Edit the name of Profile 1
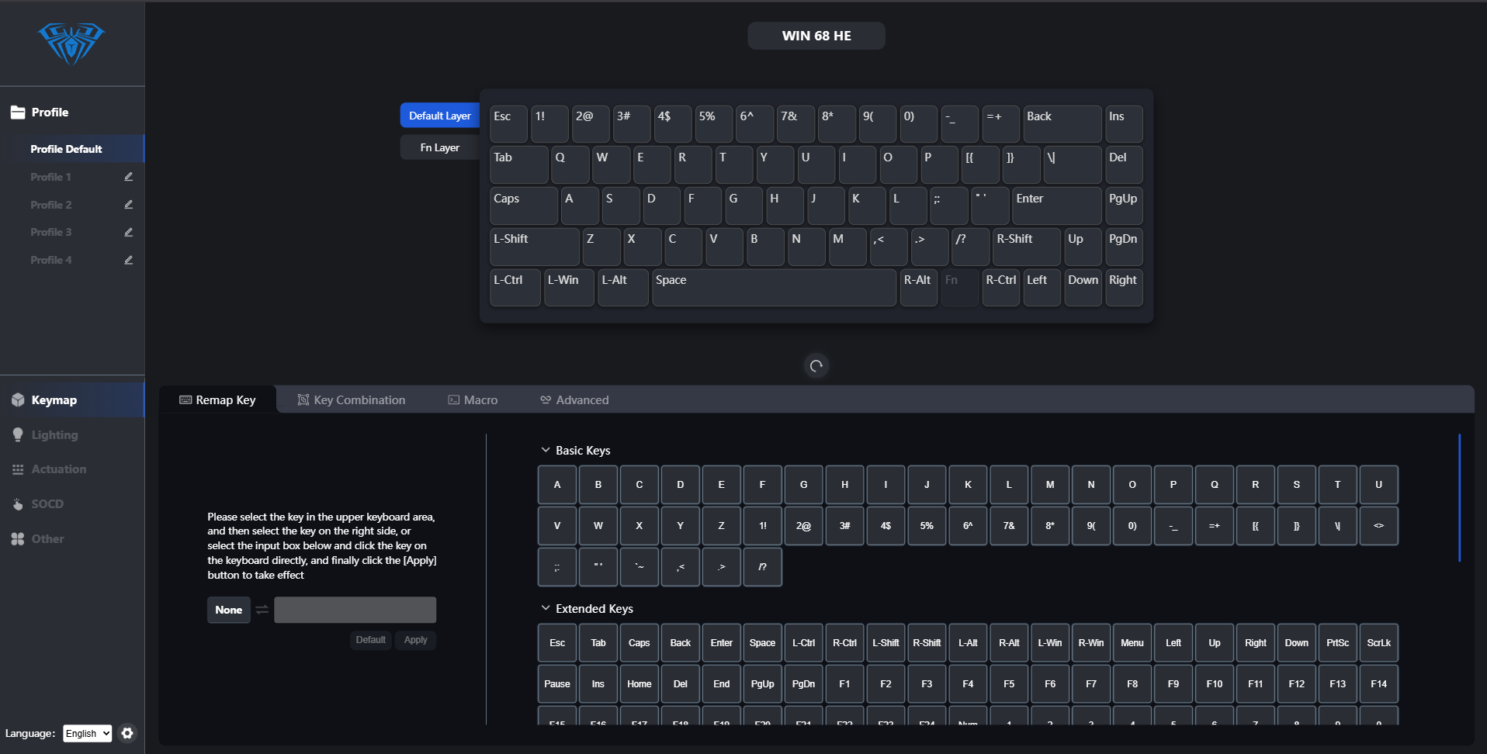The image size is (1487, 754). point(129,177)
